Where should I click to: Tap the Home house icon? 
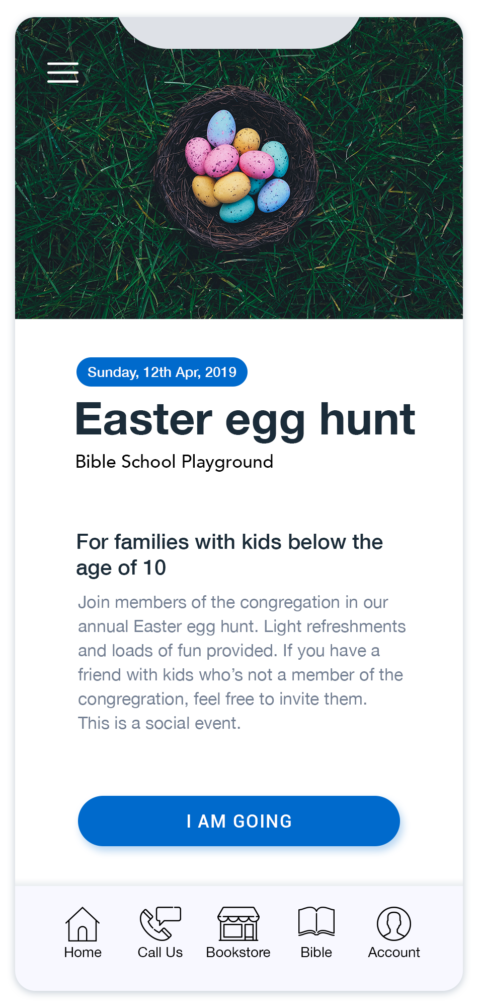click(x=83, y=924)
